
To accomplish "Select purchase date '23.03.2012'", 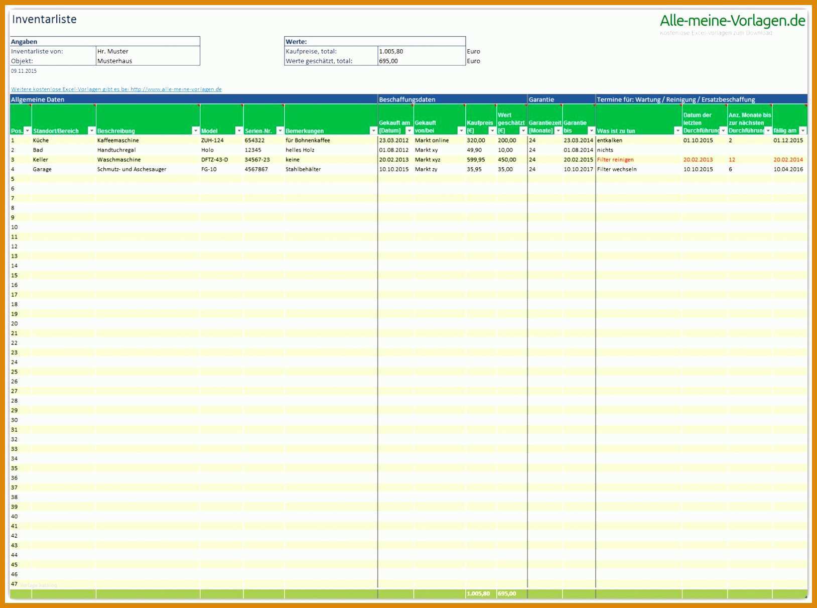I will click(395, 140).
